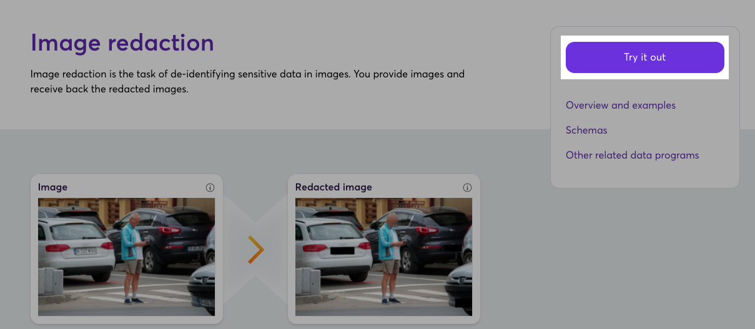Click black redaction box on white car's plate
Viewport: 755px width, 329px height.
click(x=342, y=251)
